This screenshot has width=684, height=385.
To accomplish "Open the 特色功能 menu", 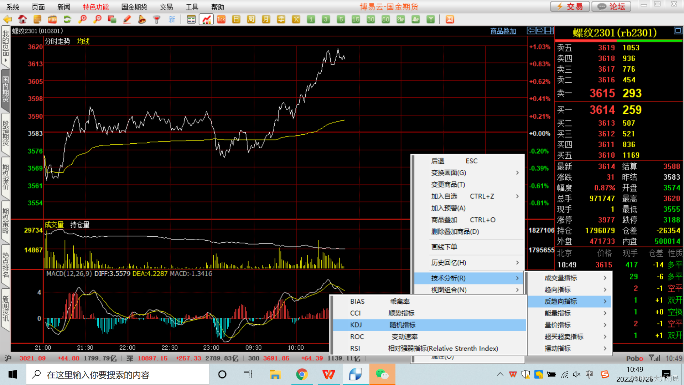I will coord(95,7).
